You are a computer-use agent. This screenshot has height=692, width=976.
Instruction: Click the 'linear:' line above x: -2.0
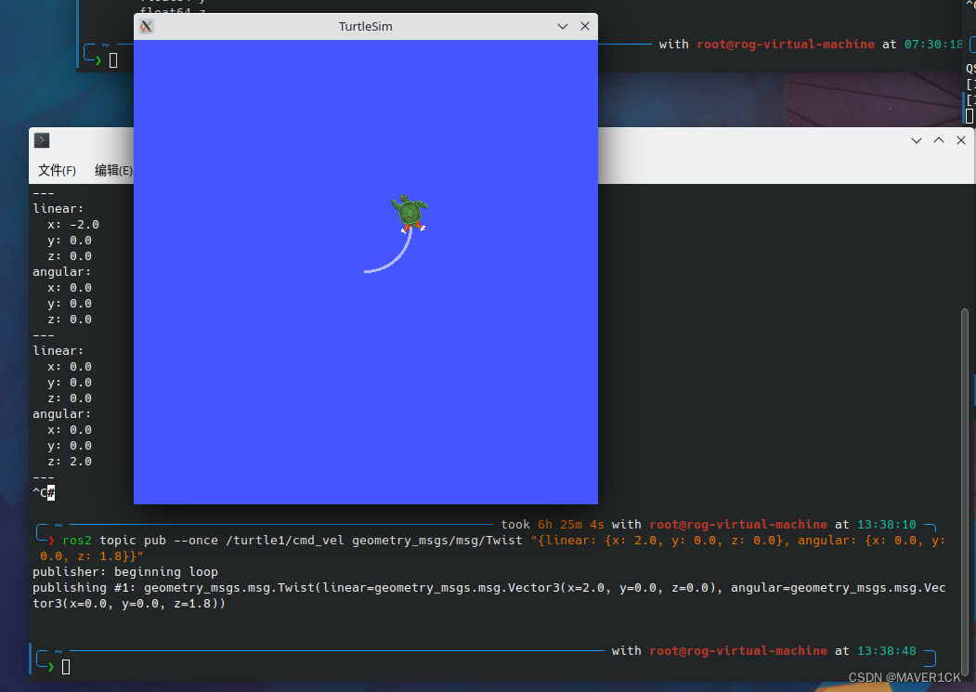(x=58, y=209)
